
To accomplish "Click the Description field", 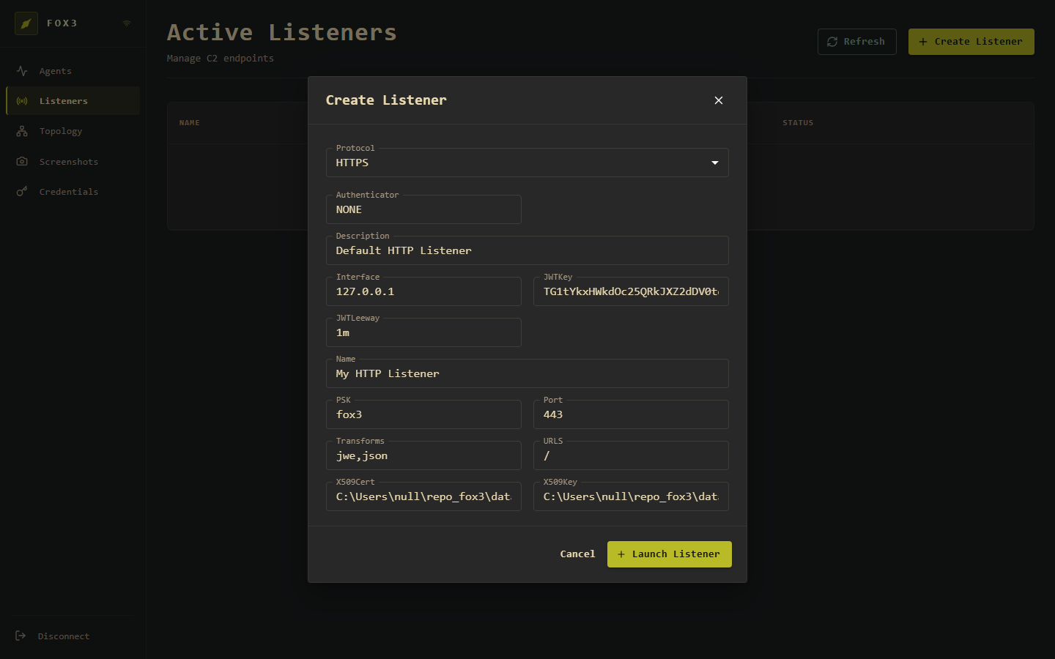I will pyautogui.click(x=527, y=250).
